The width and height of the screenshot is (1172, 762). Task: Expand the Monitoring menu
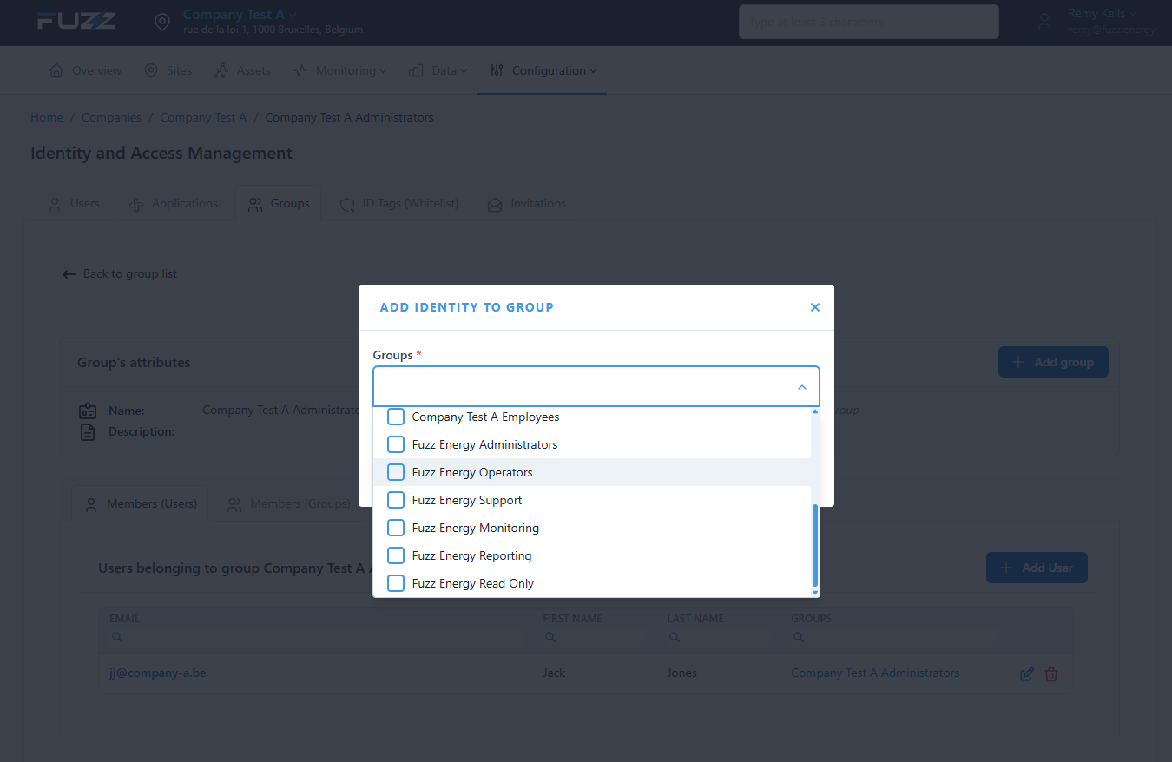tap(339, 70)
